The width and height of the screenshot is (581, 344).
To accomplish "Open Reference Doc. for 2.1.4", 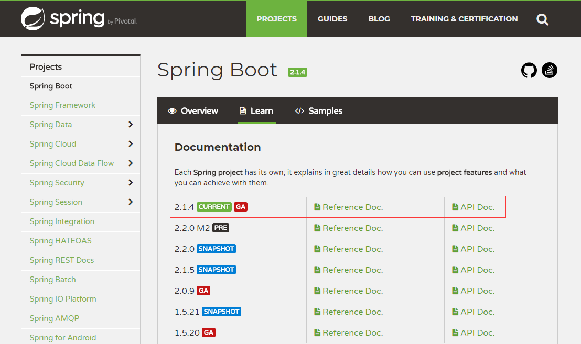I will click(348, 207).
